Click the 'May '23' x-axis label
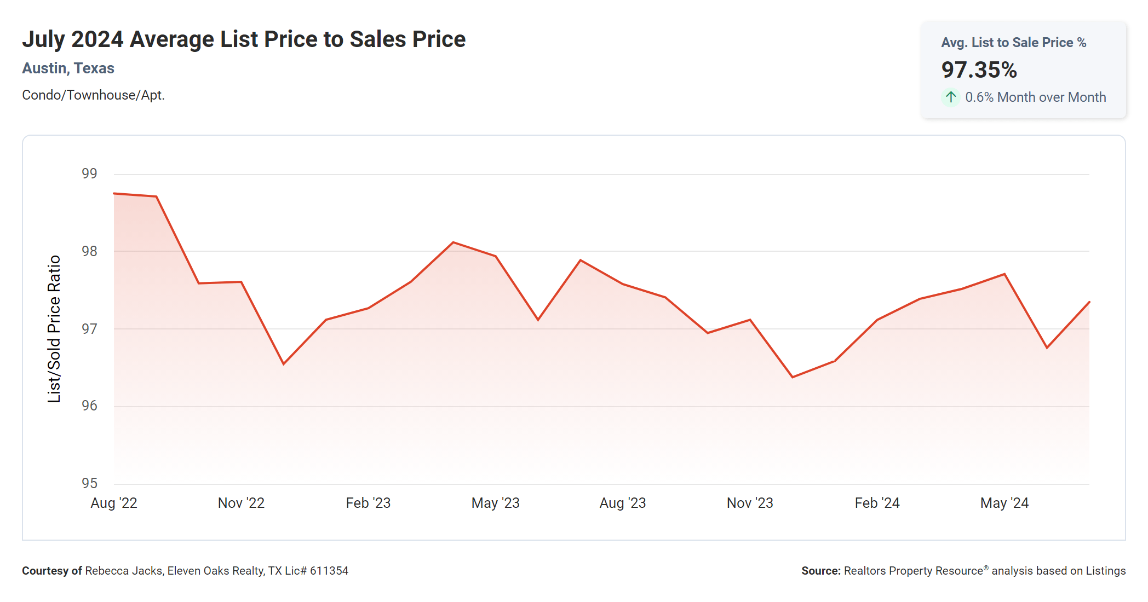The width and height of the screenshot is (1148, 602). click(495, 503)
